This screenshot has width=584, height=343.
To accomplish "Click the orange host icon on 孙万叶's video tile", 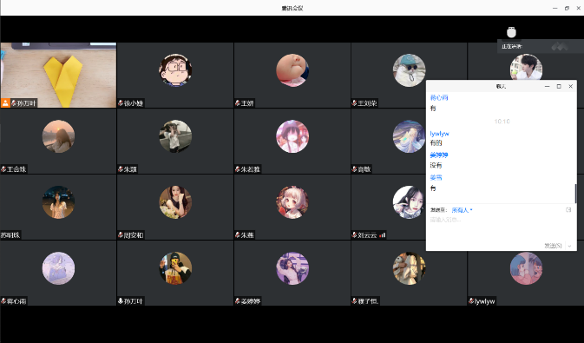I will (x=5, y=103).
